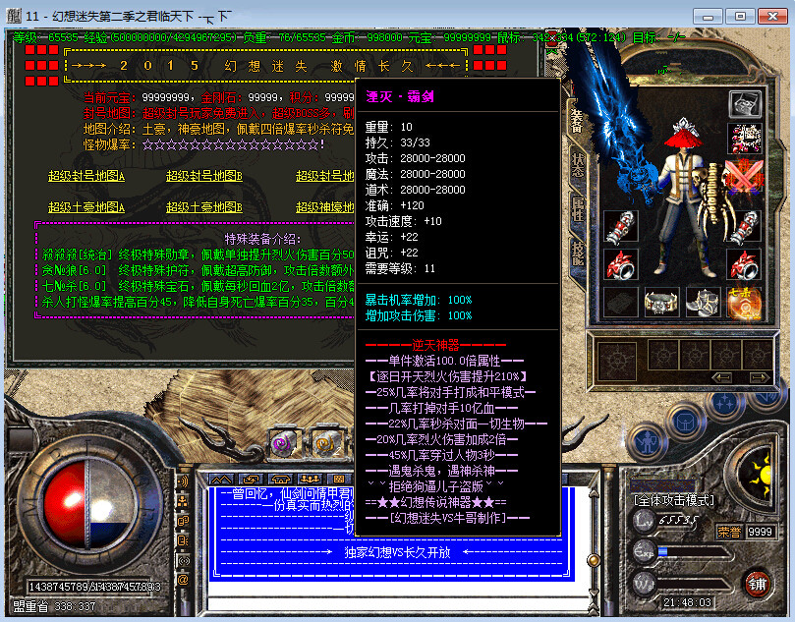Select the mountain-icon chat channel tab
The height and width of the screenshot is (622, 795).
click(221, 479)
